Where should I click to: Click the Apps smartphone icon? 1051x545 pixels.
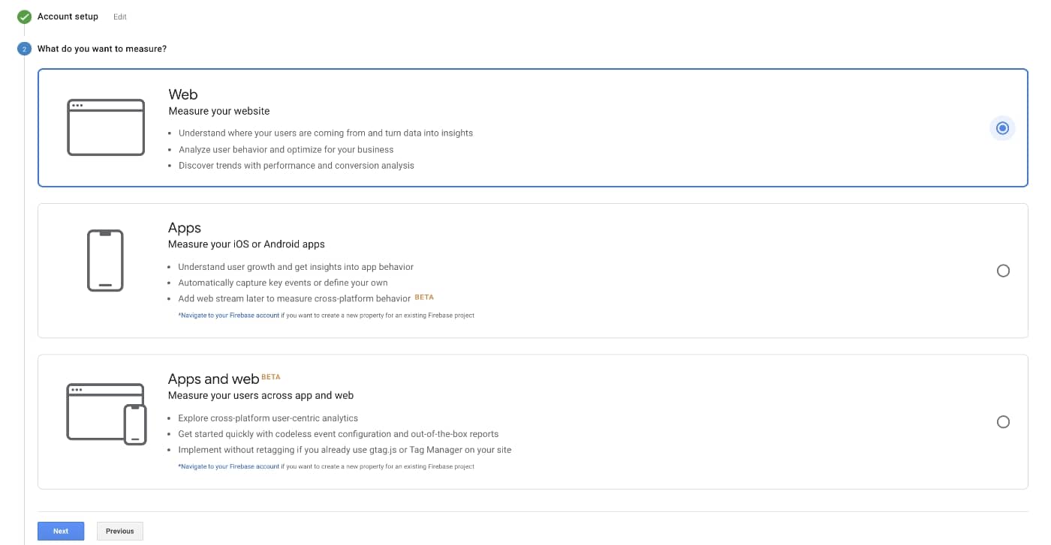coord(106,260)
